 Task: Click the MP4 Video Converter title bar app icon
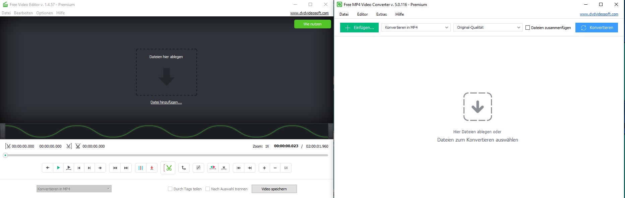(x=339, y=4)
